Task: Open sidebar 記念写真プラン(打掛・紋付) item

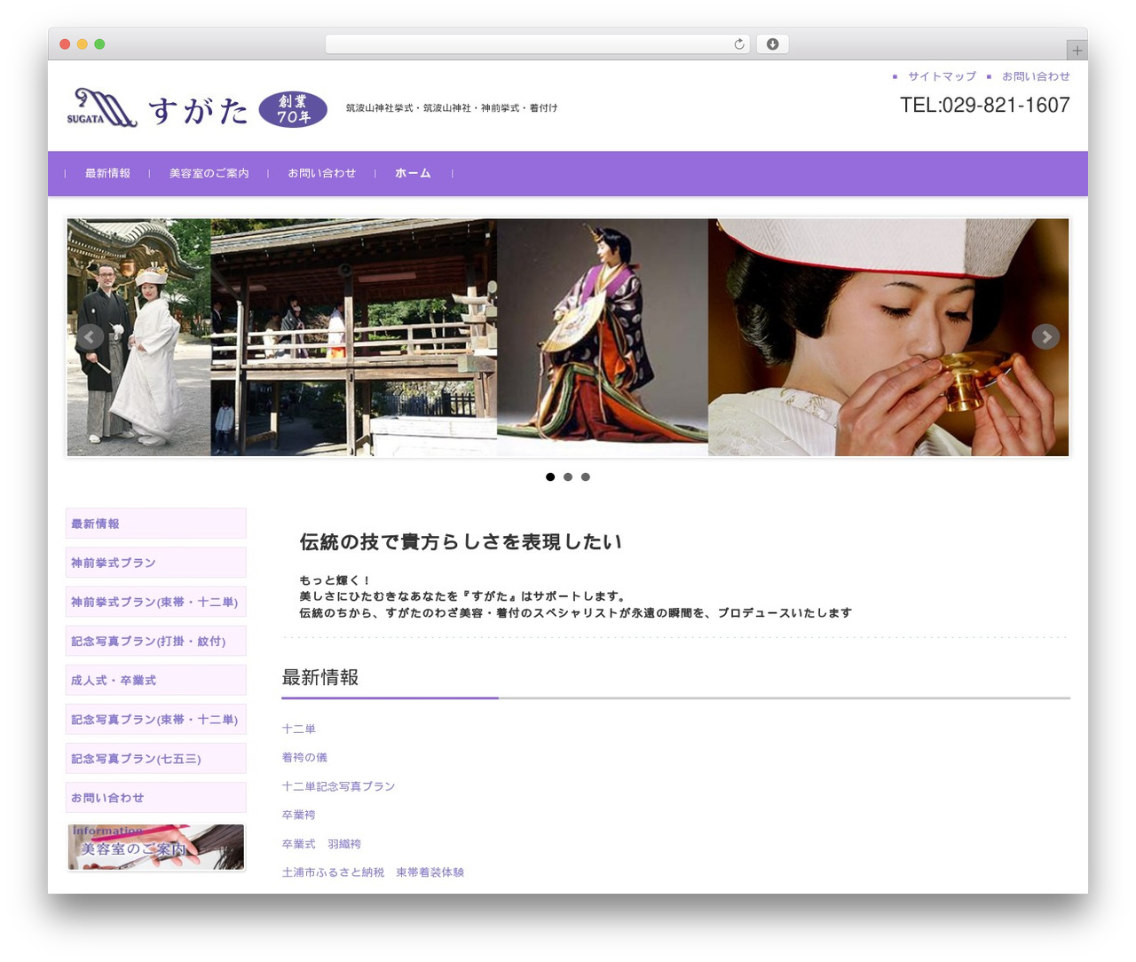Action: click(x=156, y=641)
